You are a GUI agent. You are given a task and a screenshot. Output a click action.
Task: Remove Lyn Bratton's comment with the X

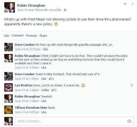132,85
